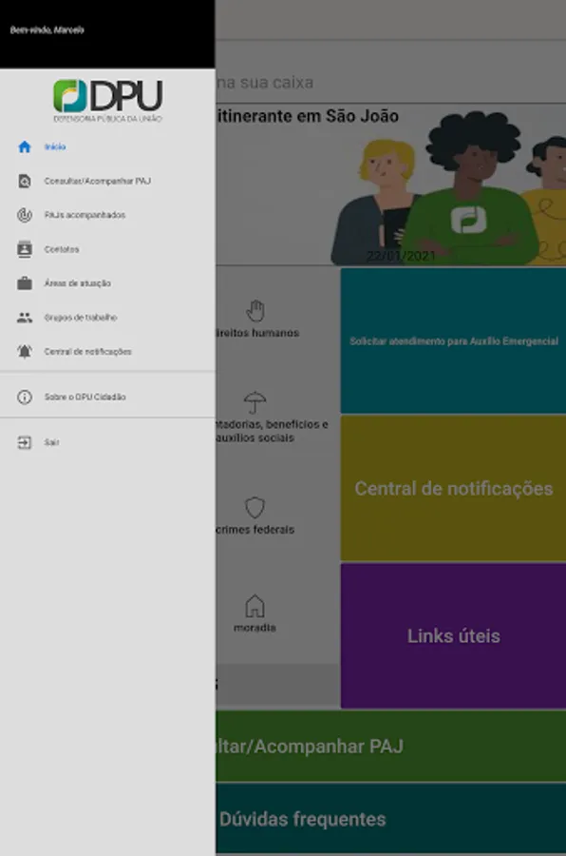Click the news banner illustration with people

448,188
